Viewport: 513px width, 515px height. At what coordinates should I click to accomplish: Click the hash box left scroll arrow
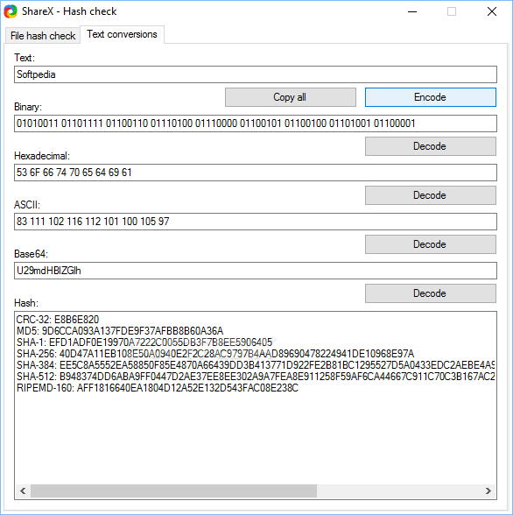tap(23, 491)
